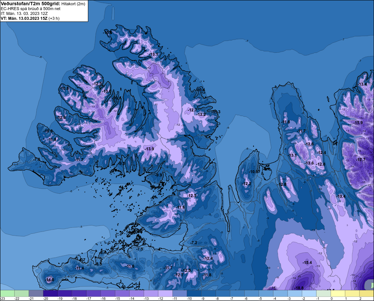This screenshot has height=301, width=374.
Task: Click the -11.3 temperature label
Action: tap(216, 112)
